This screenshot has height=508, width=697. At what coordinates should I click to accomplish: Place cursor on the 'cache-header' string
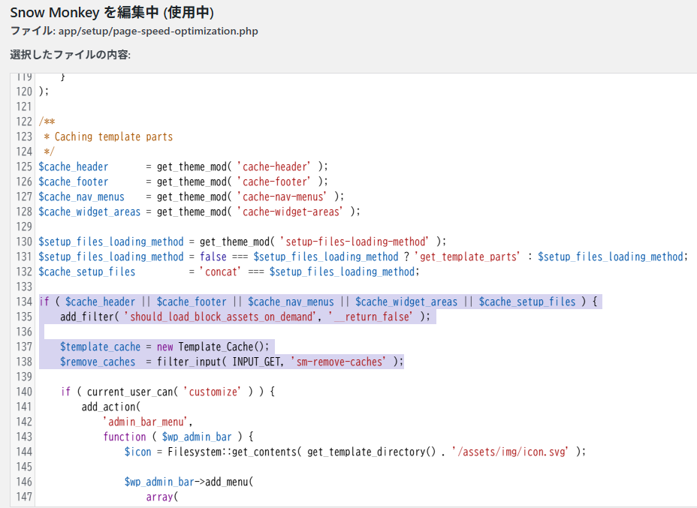(x=278, y=167)
